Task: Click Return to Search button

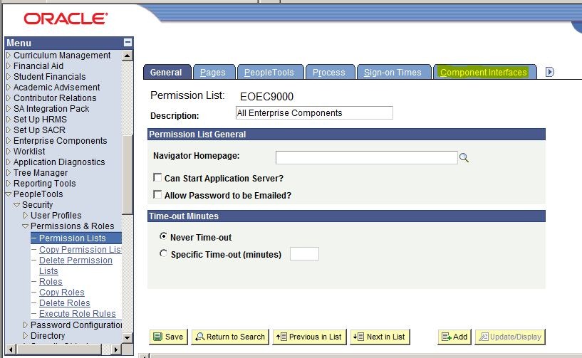Action: pyautogui.click(x=230, y=337)
